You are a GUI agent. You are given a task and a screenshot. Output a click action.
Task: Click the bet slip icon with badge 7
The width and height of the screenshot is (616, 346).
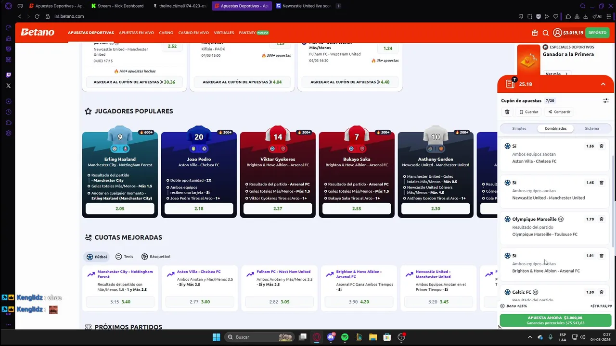(x=511, y=84)
